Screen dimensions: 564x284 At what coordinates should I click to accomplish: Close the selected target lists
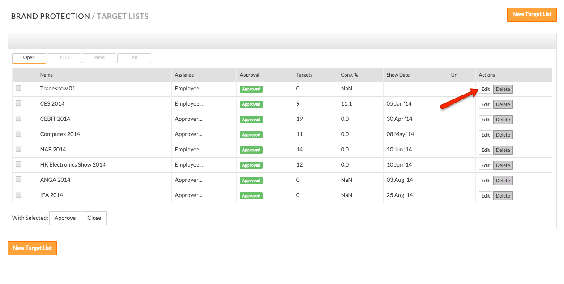point(94,218)
